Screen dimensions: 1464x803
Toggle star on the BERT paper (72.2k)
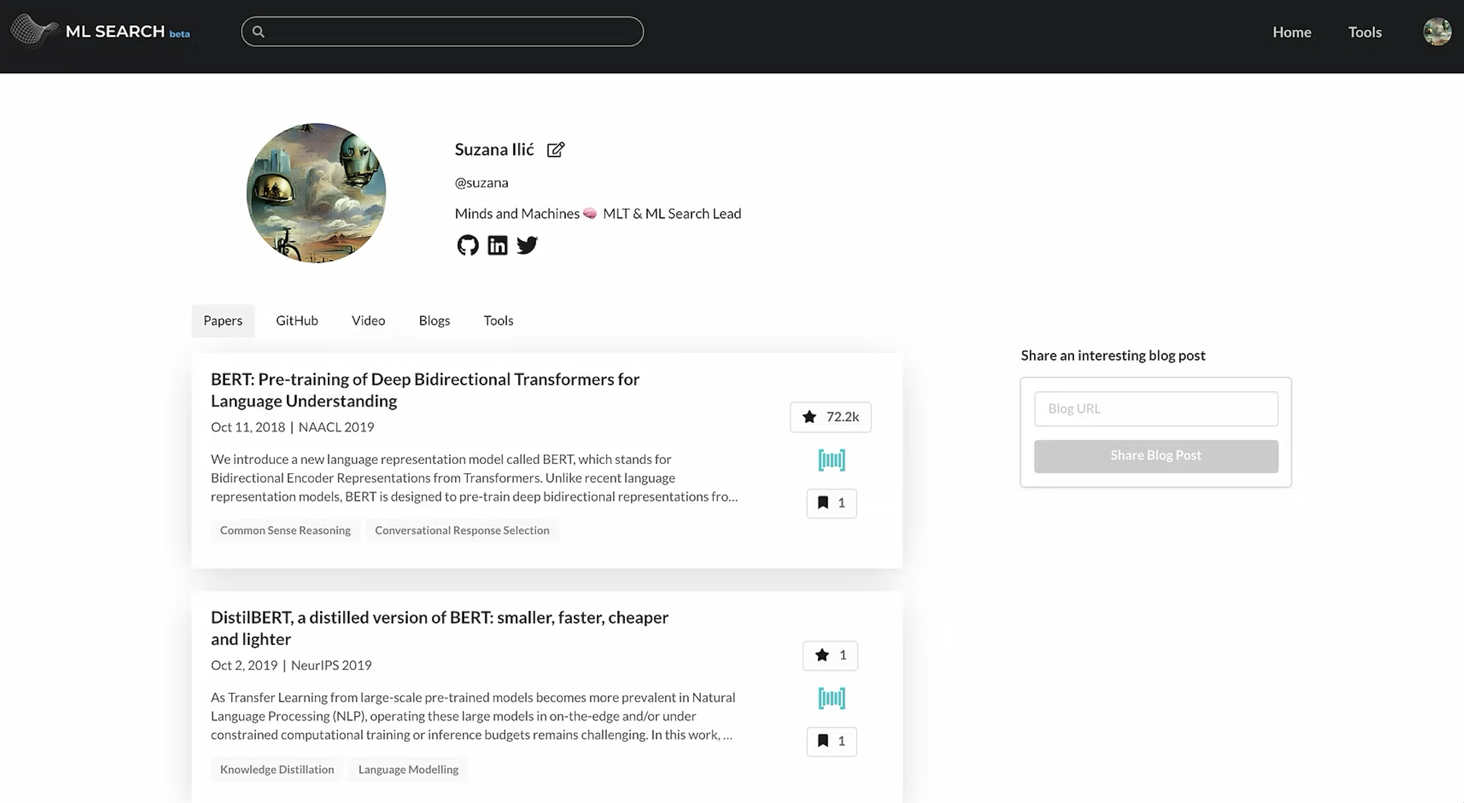coord(830,417)
